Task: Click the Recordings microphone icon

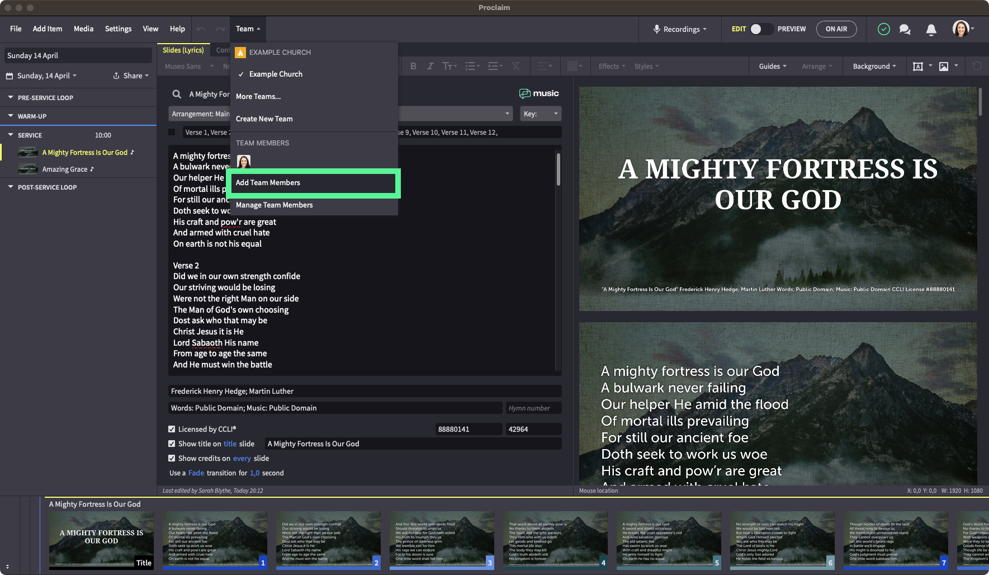Action: (x=657, y=29)
